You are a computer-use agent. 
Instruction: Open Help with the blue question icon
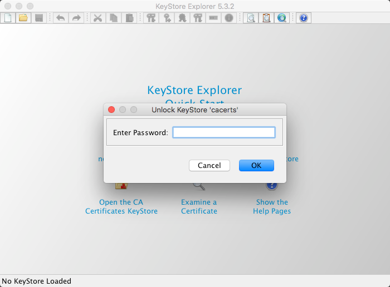pyautogui.click(x=304, y=18)
